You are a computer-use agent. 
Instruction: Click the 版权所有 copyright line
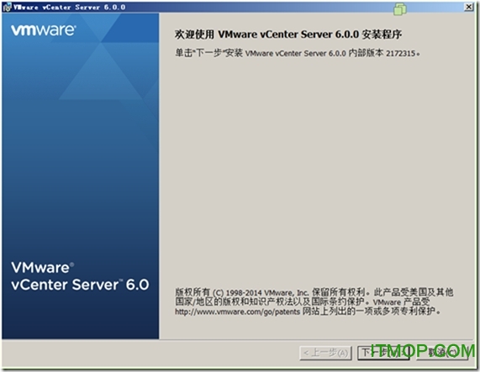pos(314,292)
